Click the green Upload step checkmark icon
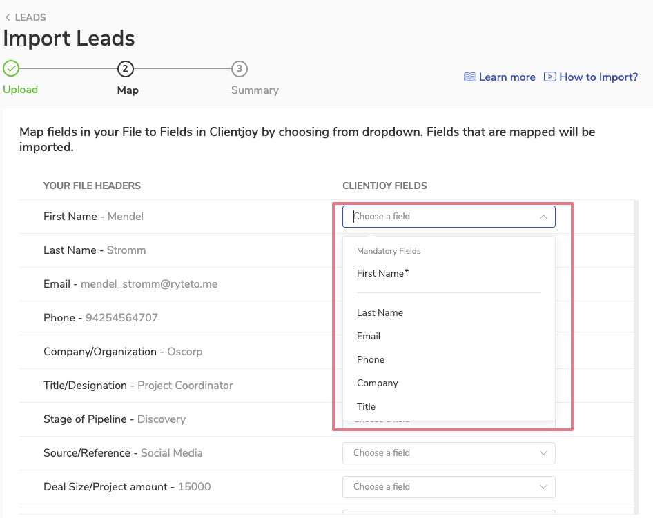 (x=11, y=68)
